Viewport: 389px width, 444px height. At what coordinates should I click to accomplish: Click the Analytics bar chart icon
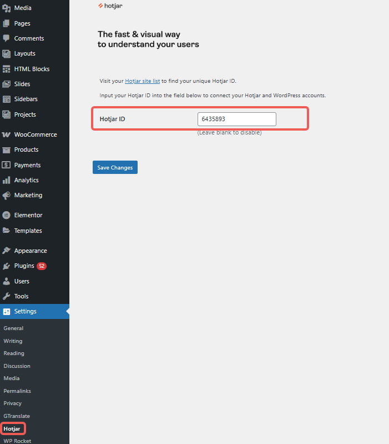pyautogui.click(x=6, y=180)
